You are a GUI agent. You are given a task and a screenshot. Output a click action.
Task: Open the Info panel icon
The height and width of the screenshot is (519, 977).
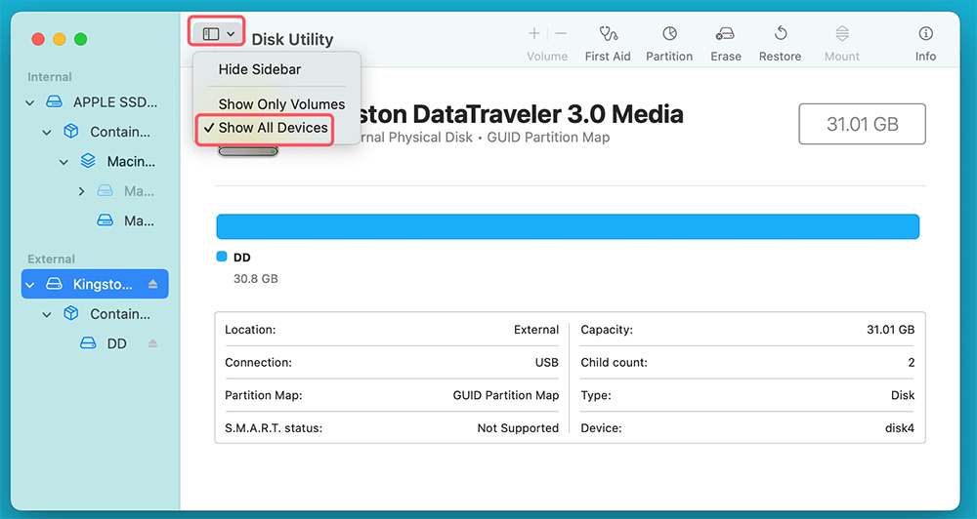[925, 34]
